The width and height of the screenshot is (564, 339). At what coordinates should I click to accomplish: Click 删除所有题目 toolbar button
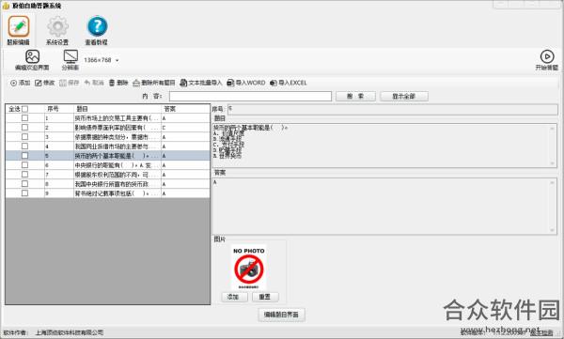point(154,83)
